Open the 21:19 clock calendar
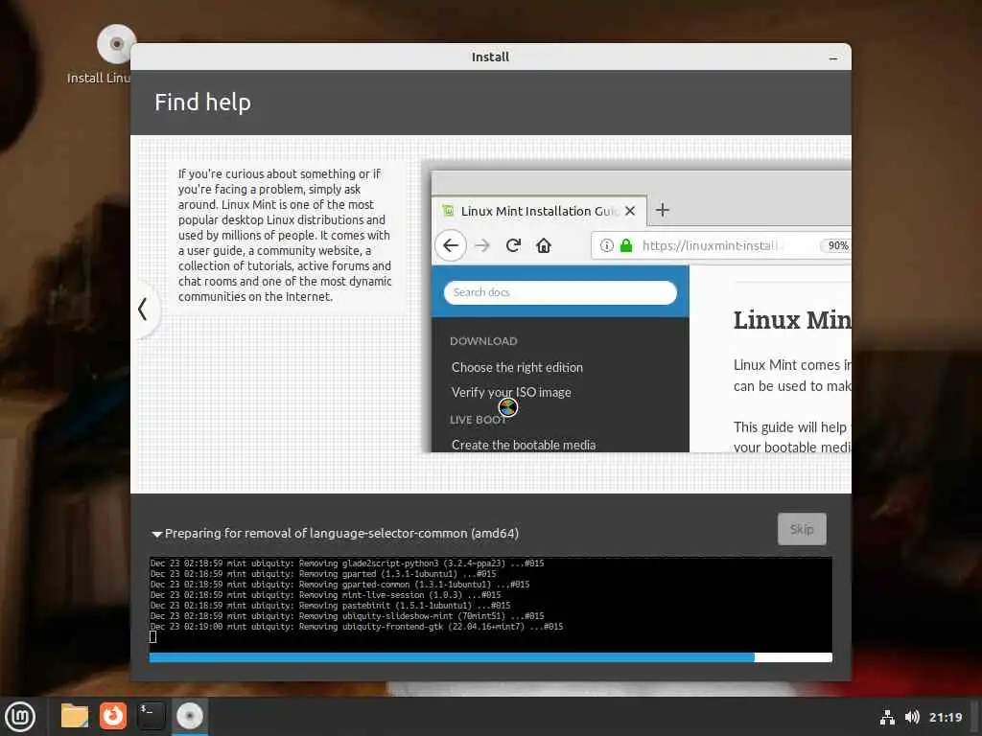The height and width of the screenshot is (736, 982). 945,717
